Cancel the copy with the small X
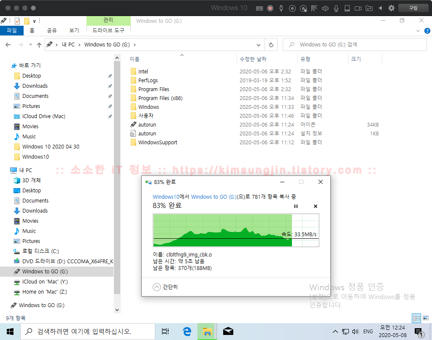The height and width of the screenshot is (340, 432). point(316,206)
